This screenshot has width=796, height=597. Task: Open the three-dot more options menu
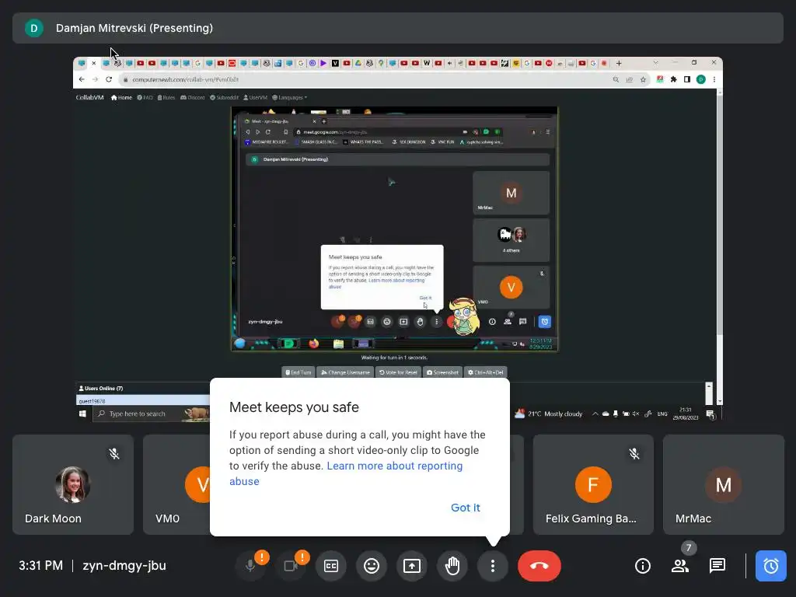(x=492, y=566)
